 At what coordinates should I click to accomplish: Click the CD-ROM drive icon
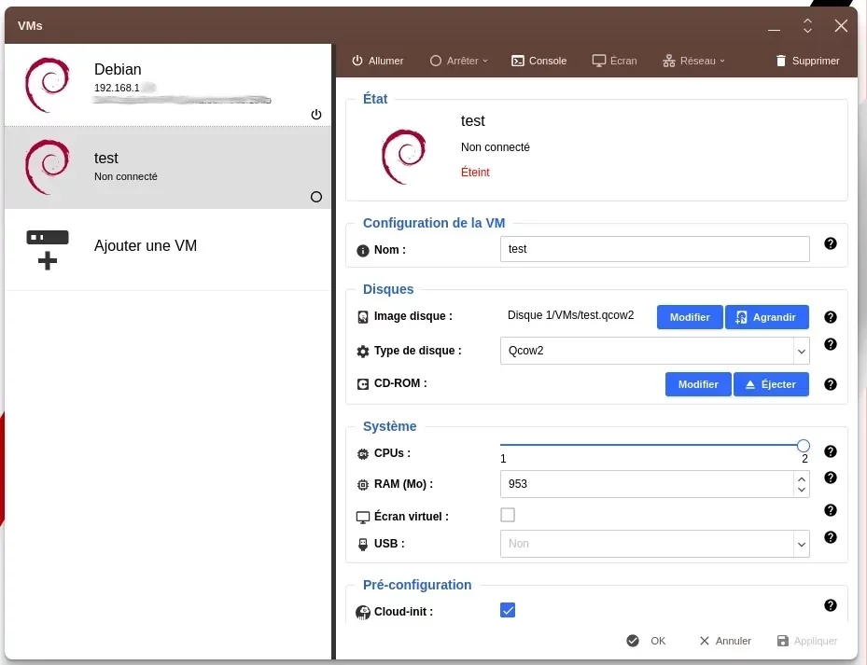363,384
